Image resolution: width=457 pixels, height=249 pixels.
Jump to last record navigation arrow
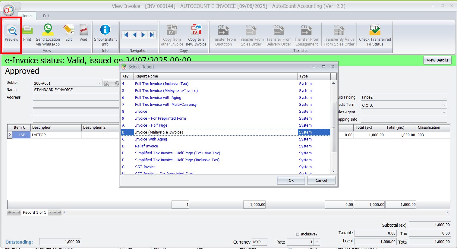click(152, 35)
